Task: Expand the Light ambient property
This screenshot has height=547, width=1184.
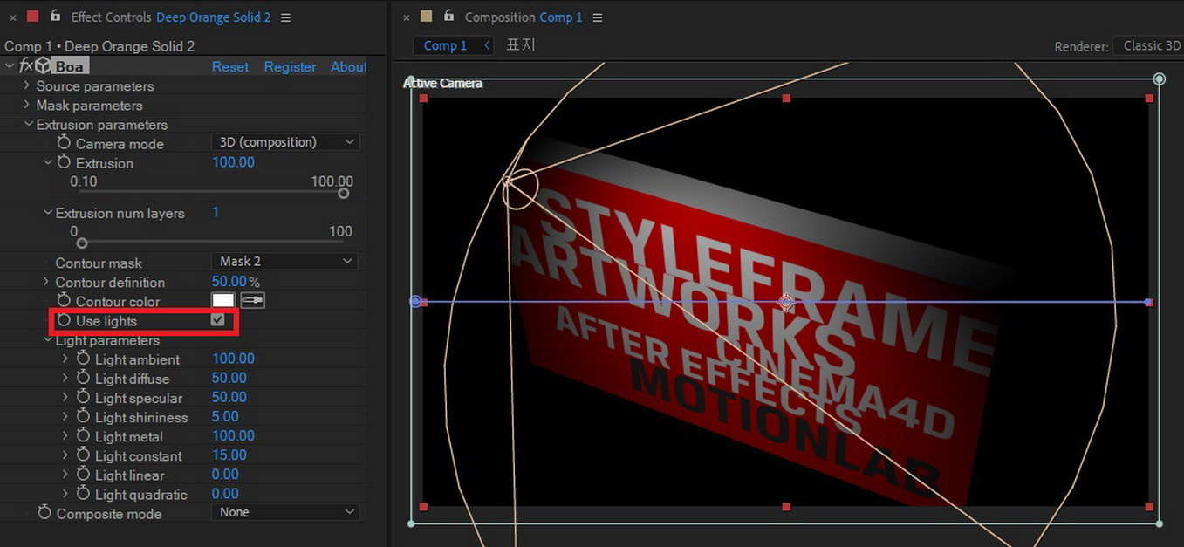Action: point(65,359)
